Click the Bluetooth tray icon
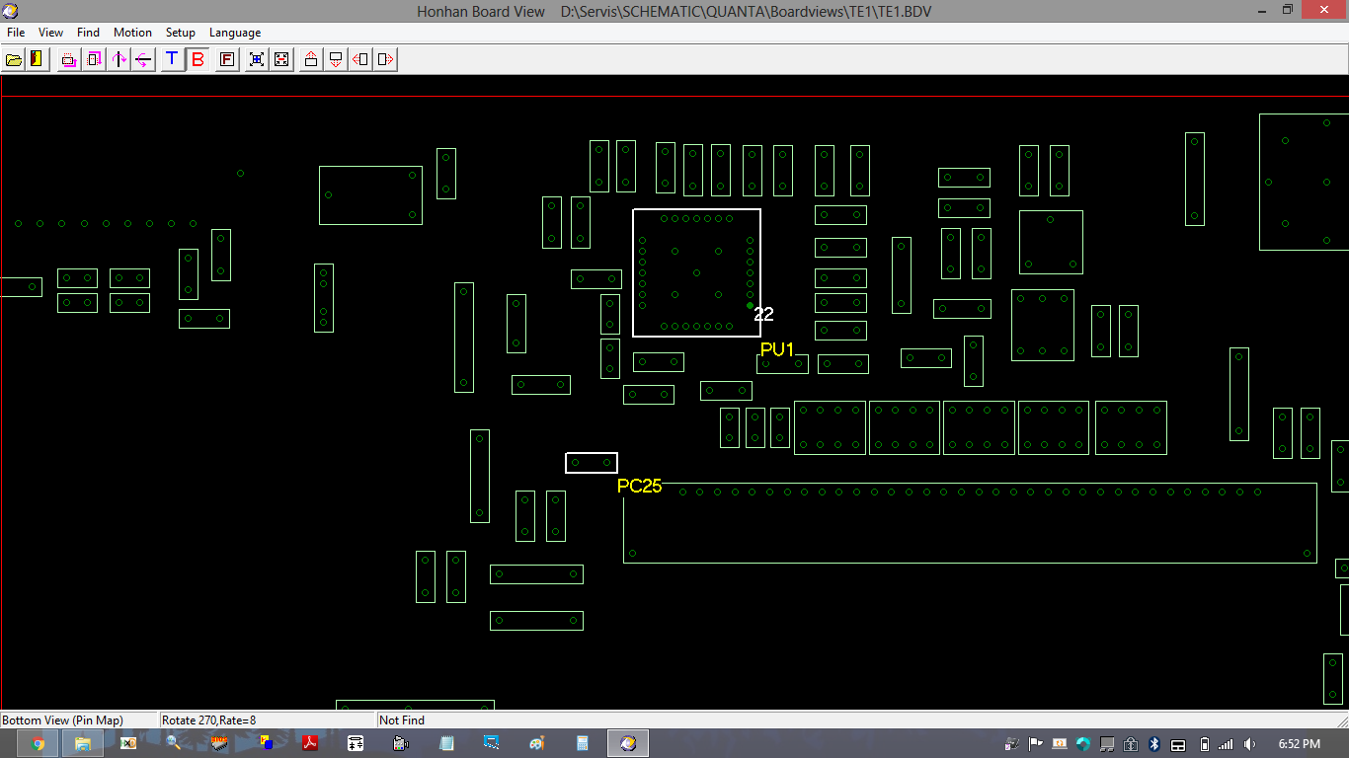This screenshot has height=758, width=1349. coord(1154,744)
